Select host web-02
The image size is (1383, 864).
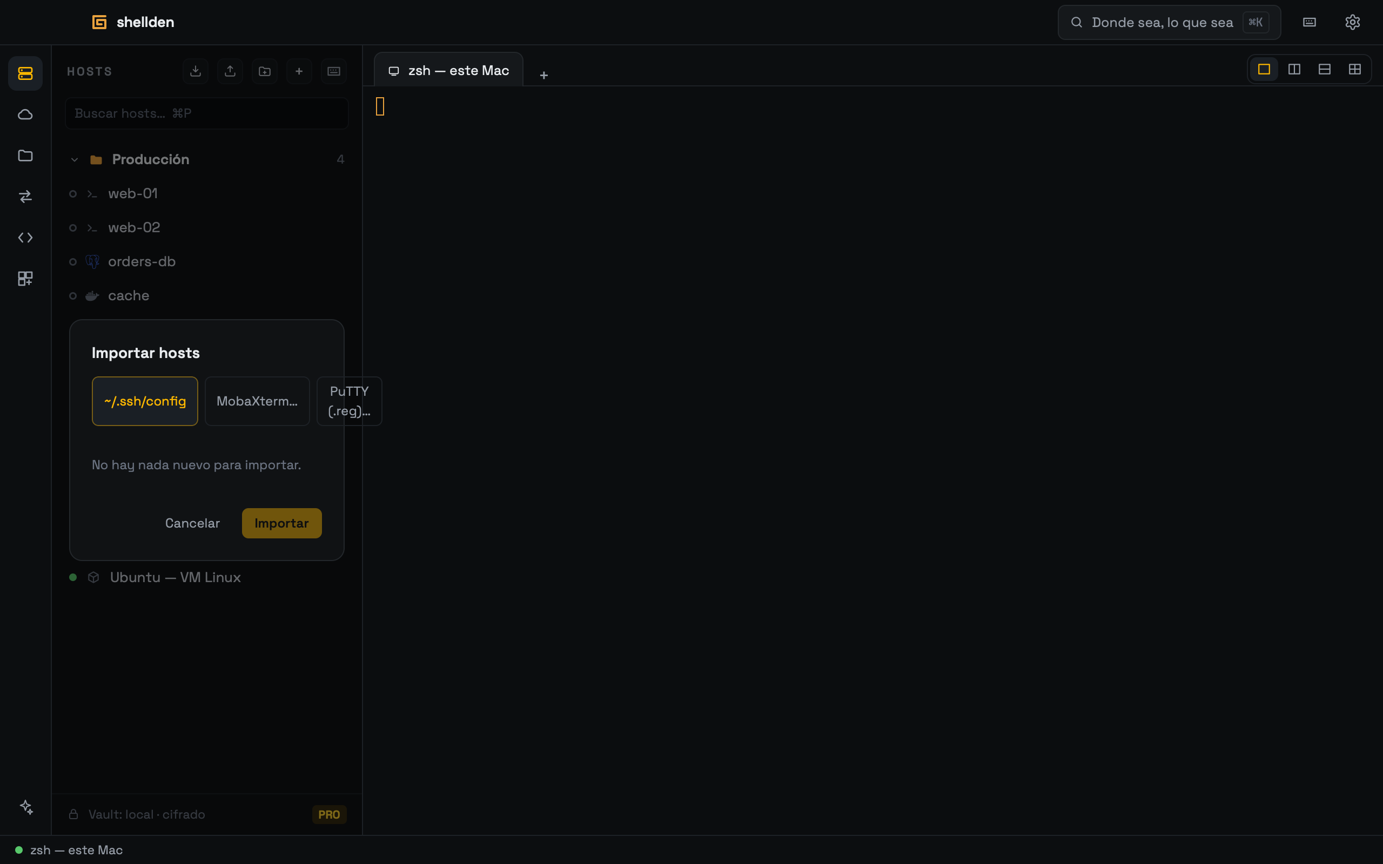206,227
